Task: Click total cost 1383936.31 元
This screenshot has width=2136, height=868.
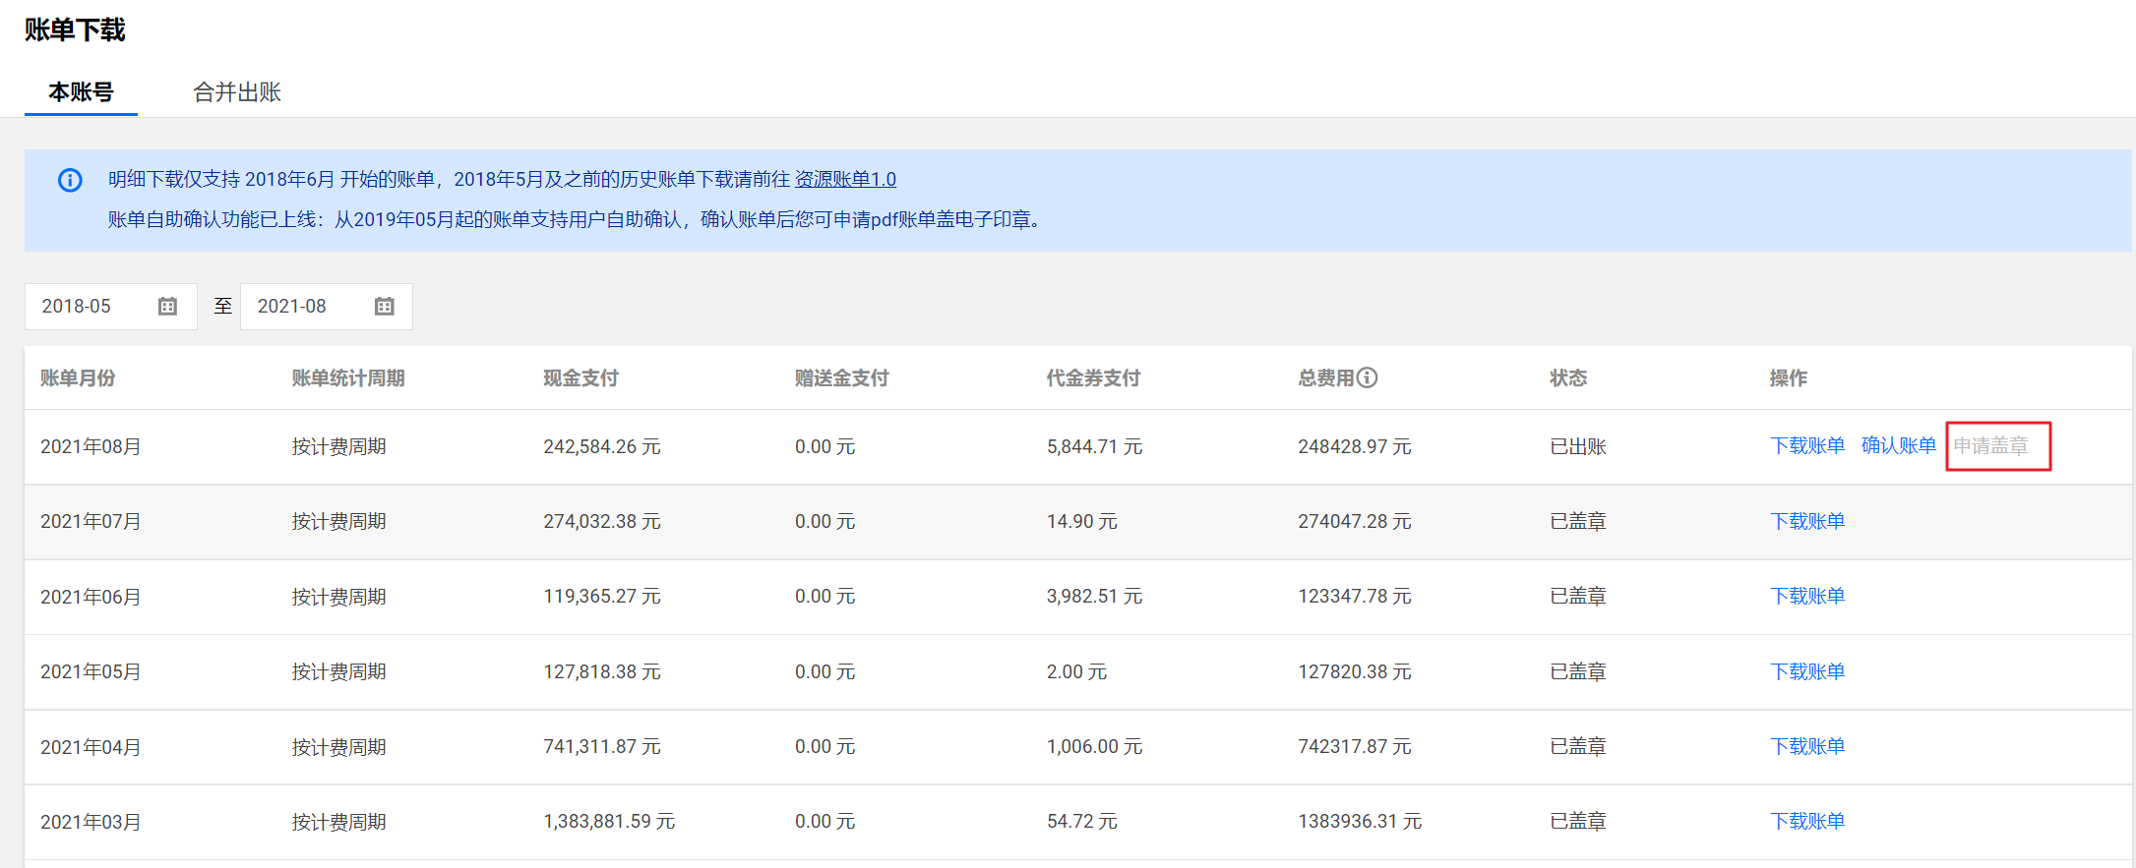Action: (1361, 821)
